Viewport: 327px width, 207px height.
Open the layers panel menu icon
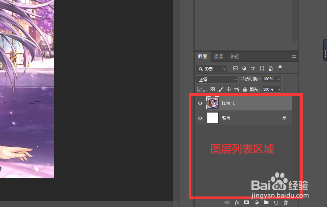[x=294, y=56]
